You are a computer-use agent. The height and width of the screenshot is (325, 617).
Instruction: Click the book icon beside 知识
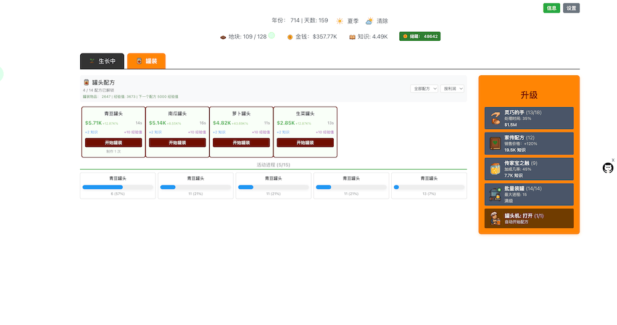[352, 37]
